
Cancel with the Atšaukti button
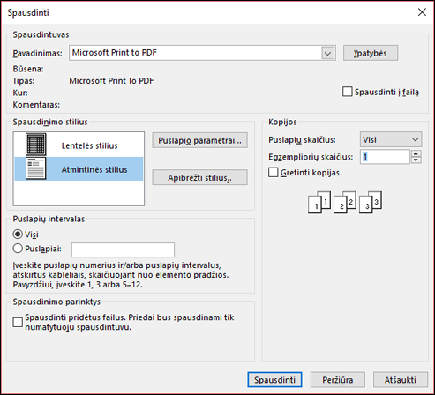401,380
